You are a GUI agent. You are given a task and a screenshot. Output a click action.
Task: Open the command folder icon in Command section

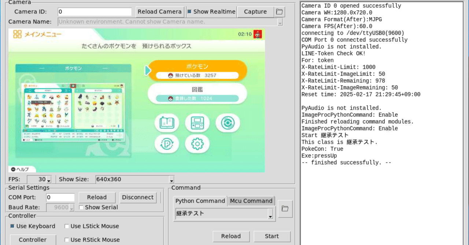(x=285, y=209)
